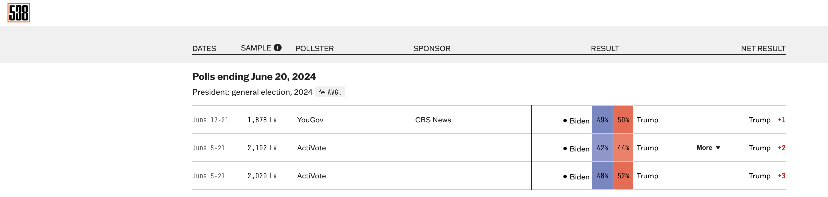Select the Biden bullet in YouGov row
The image size is (828, 197).
pyautogui.click(x=565, y=121)
